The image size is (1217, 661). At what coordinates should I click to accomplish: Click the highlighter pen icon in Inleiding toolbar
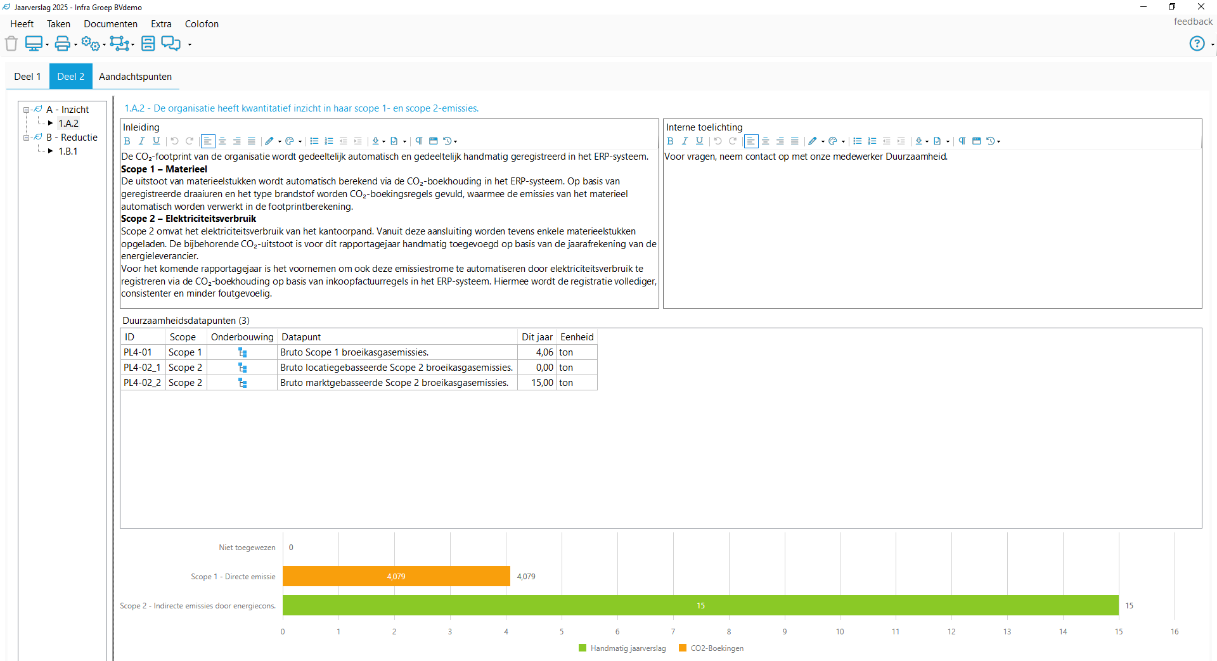coord(269,141)
